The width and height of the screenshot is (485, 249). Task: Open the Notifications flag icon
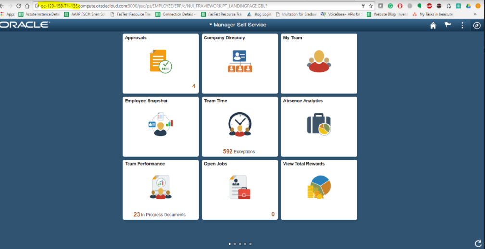[x=448, y=25]
